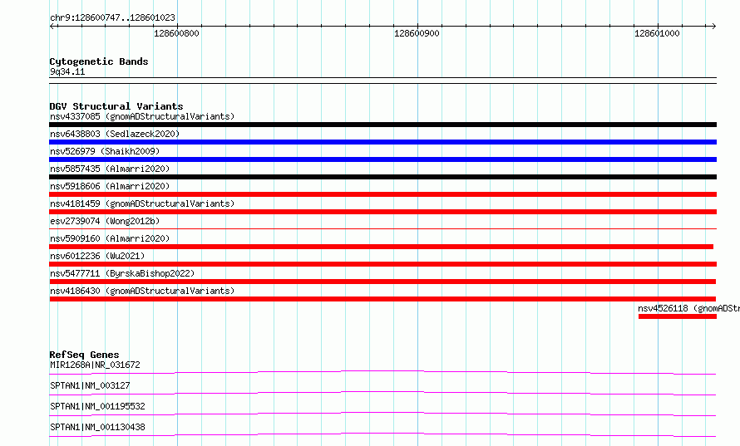
Task: Select the DGV Structural Variants track title
Action: point(116,106)
